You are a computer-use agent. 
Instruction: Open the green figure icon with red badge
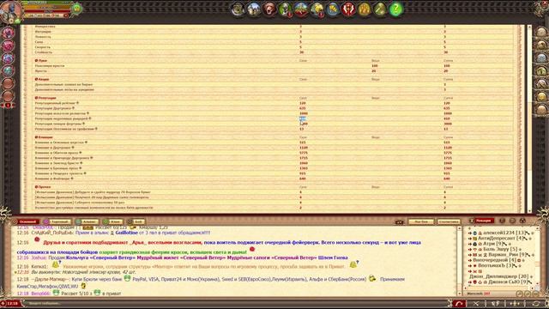286,9
